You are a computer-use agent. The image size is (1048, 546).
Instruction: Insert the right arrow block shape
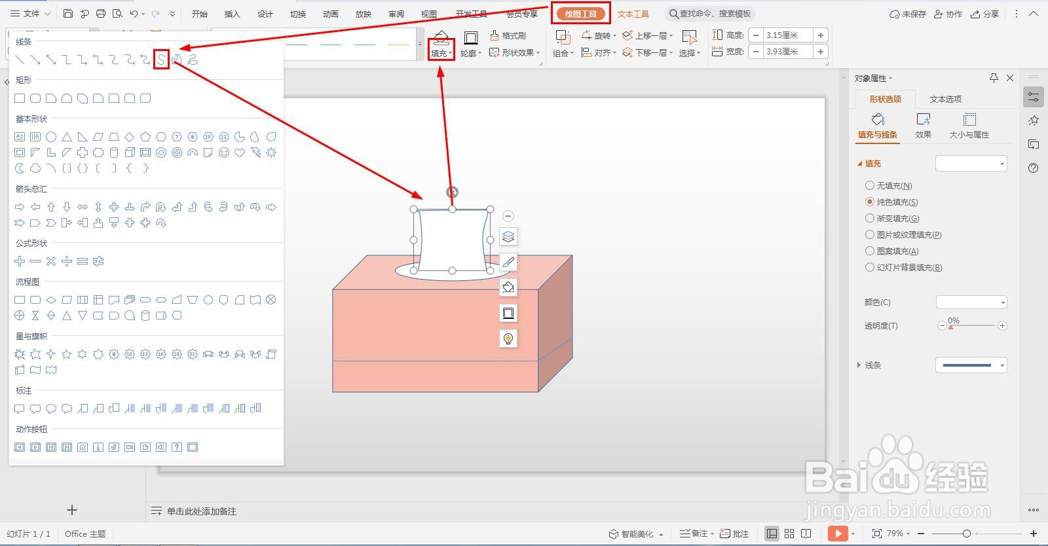[x=20, y=207]
